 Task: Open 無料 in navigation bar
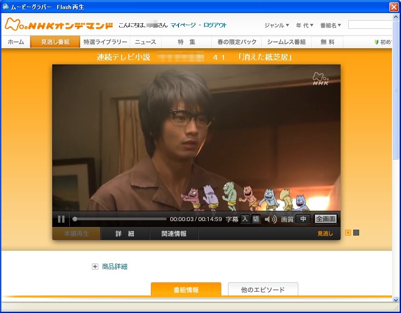click(x=328, y=42)
